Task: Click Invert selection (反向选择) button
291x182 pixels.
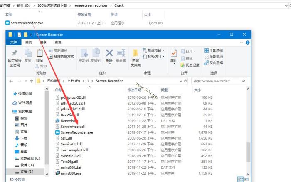Action: 214,62
